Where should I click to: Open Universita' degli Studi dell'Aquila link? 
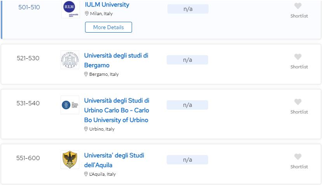pyautogui.click(x=114, y=160)
